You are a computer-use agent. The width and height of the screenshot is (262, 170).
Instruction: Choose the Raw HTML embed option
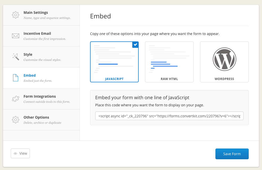click(169, 62)
